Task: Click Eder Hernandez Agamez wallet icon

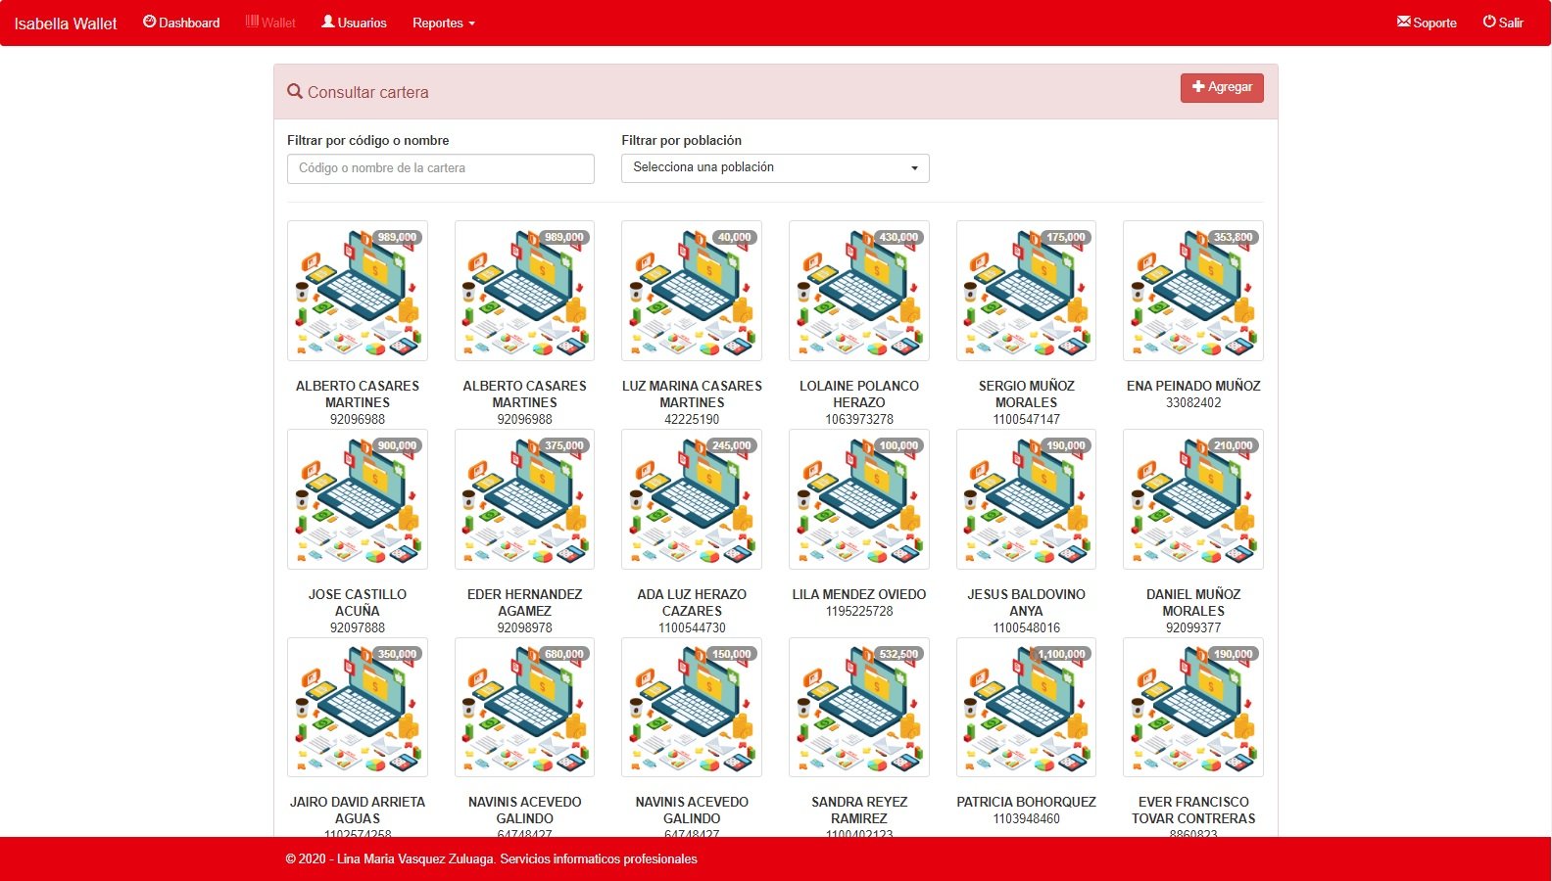Action: [x=524, y=499]
